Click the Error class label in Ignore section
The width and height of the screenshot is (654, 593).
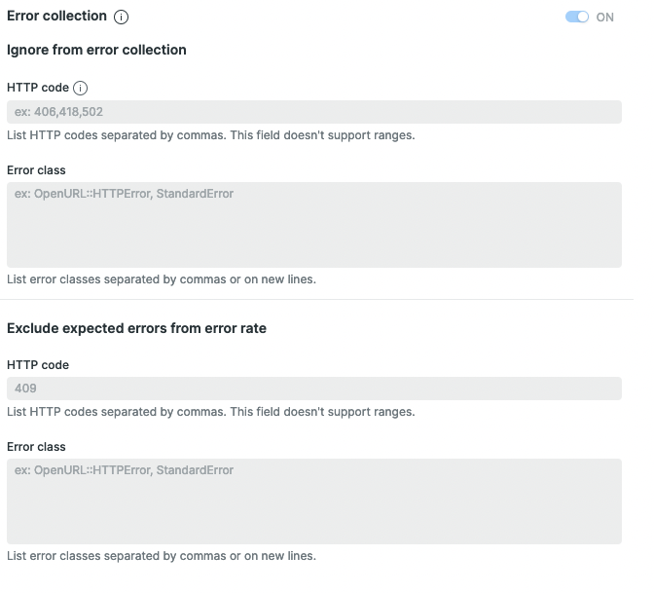click(x=36, y=170)
